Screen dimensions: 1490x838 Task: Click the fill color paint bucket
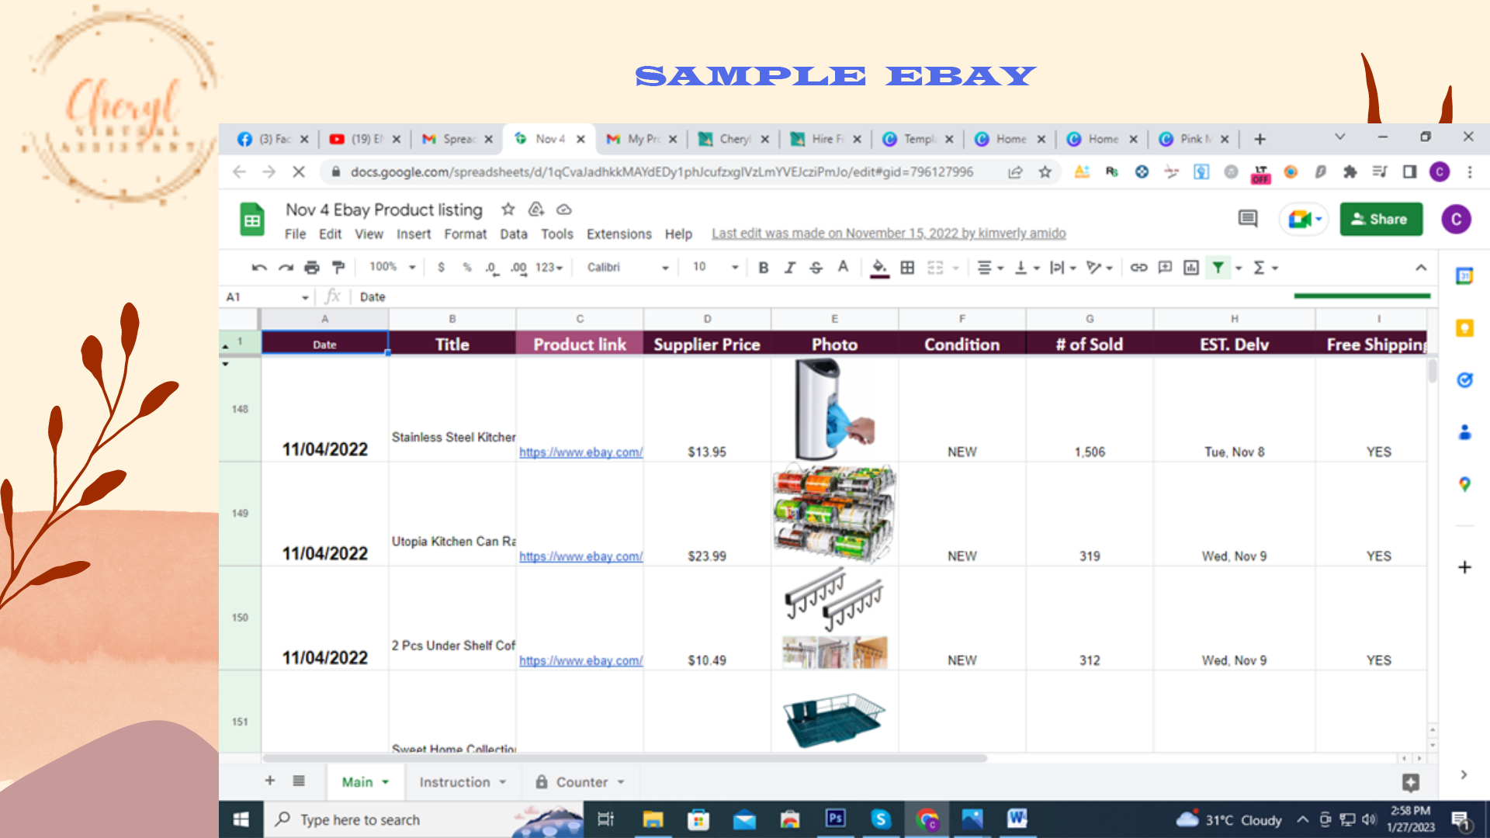[879, 268]
